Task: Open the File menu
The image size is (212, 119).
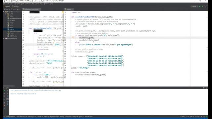Action: pos(4,4)
